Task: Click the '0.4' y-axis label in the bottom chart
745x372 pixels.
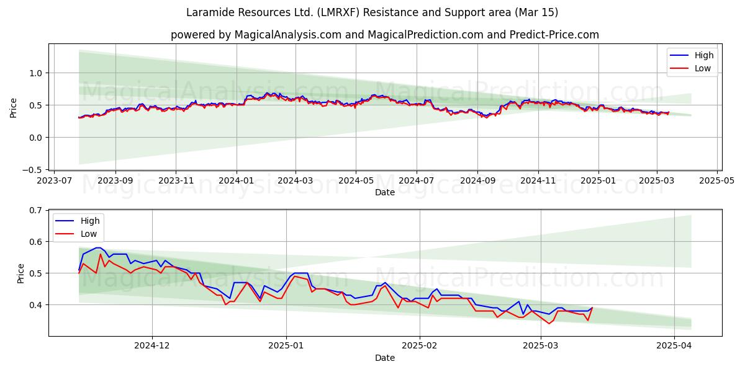Action: [37, 305]
